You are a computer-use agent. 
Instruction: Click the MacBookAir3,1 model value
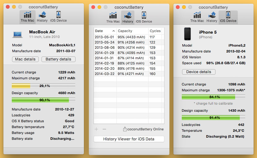(x=62, y=45)
